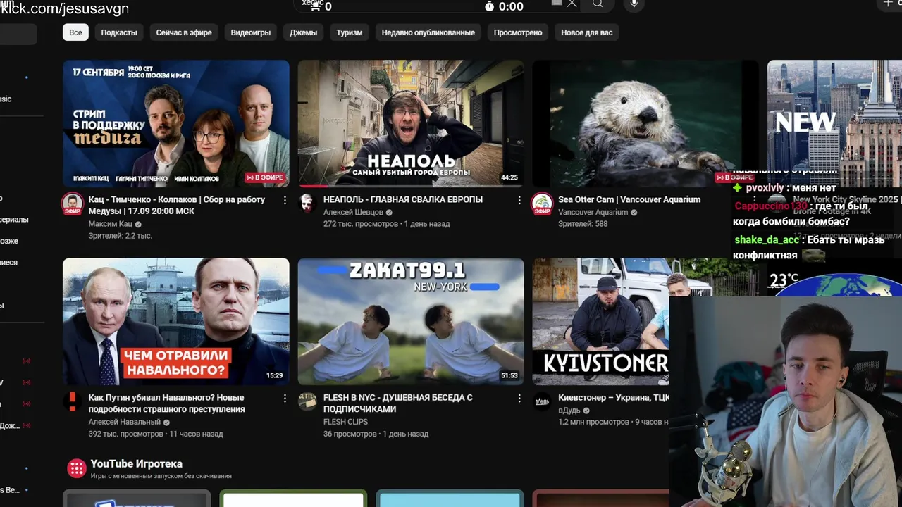Open Vancouver Aquarium channel avatar
Screen dimensions: 902x507
coord(541,204)
